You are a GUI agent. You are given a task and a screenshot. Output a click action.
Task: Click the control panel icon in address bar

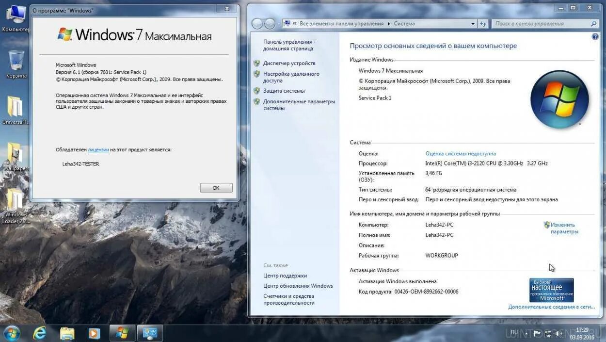click(287, 24)
